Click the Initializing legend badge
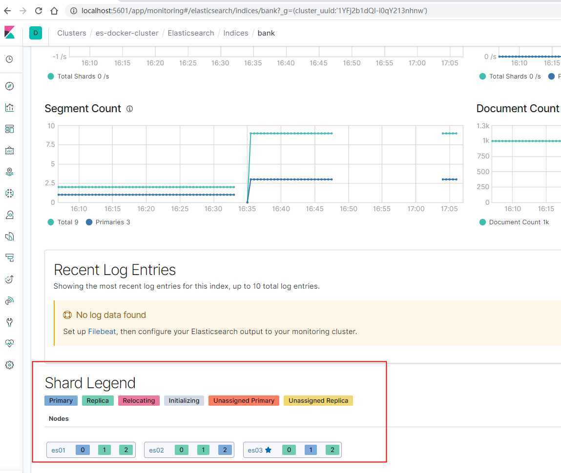The image size is (561, 473). click(x=184, y=400)
